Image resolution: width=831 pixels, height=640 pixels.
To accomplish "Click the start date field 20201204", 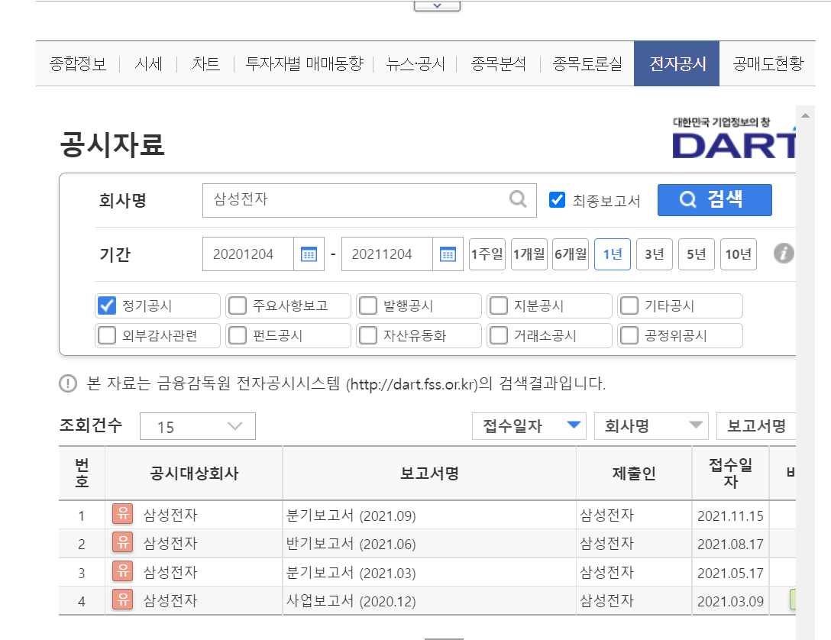I will (x=248, y=254).
